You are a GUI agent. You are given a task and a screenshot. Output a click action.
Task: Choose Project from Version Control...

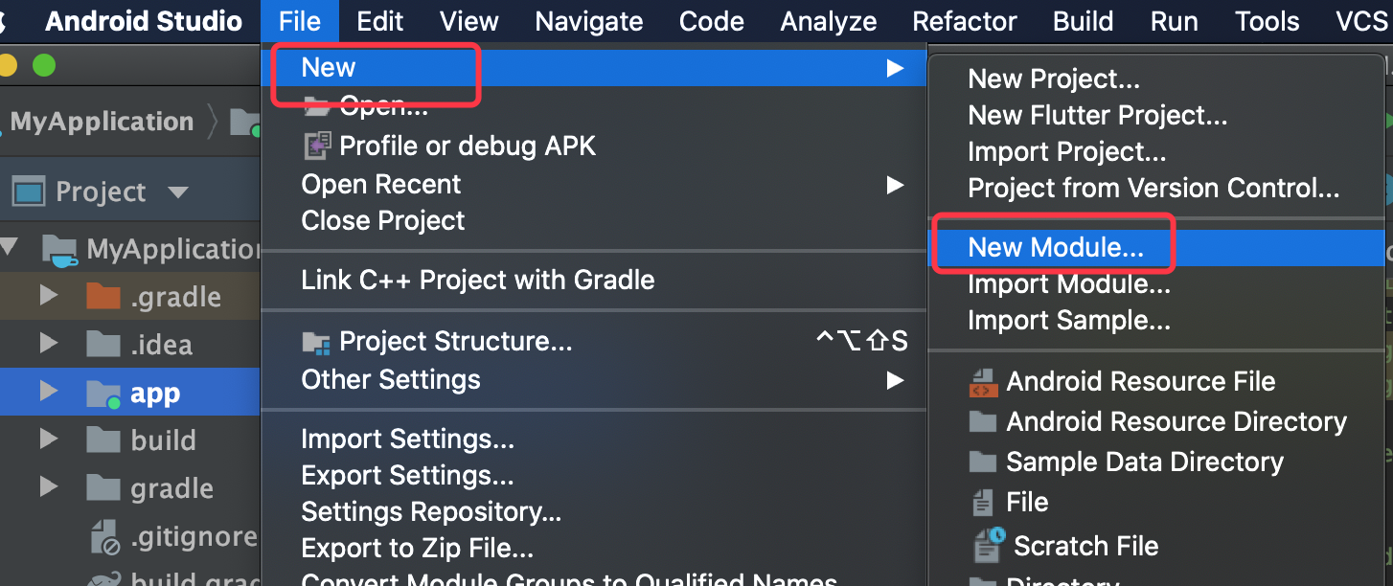(1153, 188)
